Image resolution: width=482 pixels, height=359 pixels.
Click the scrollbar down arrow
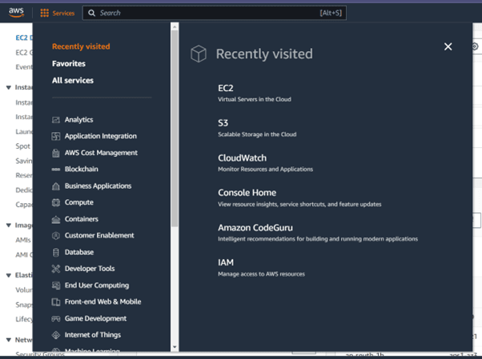(175, 347)
